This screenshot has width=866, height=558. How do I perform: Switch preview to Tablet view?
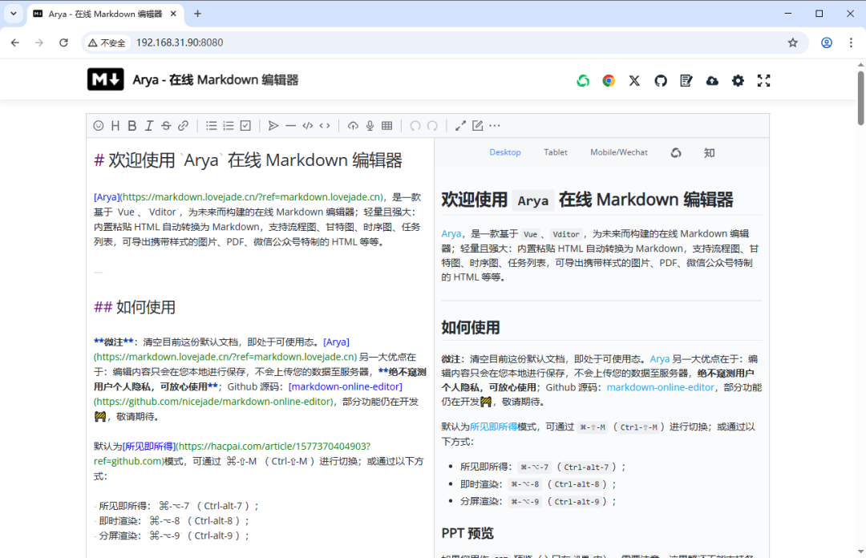[555, 152]
